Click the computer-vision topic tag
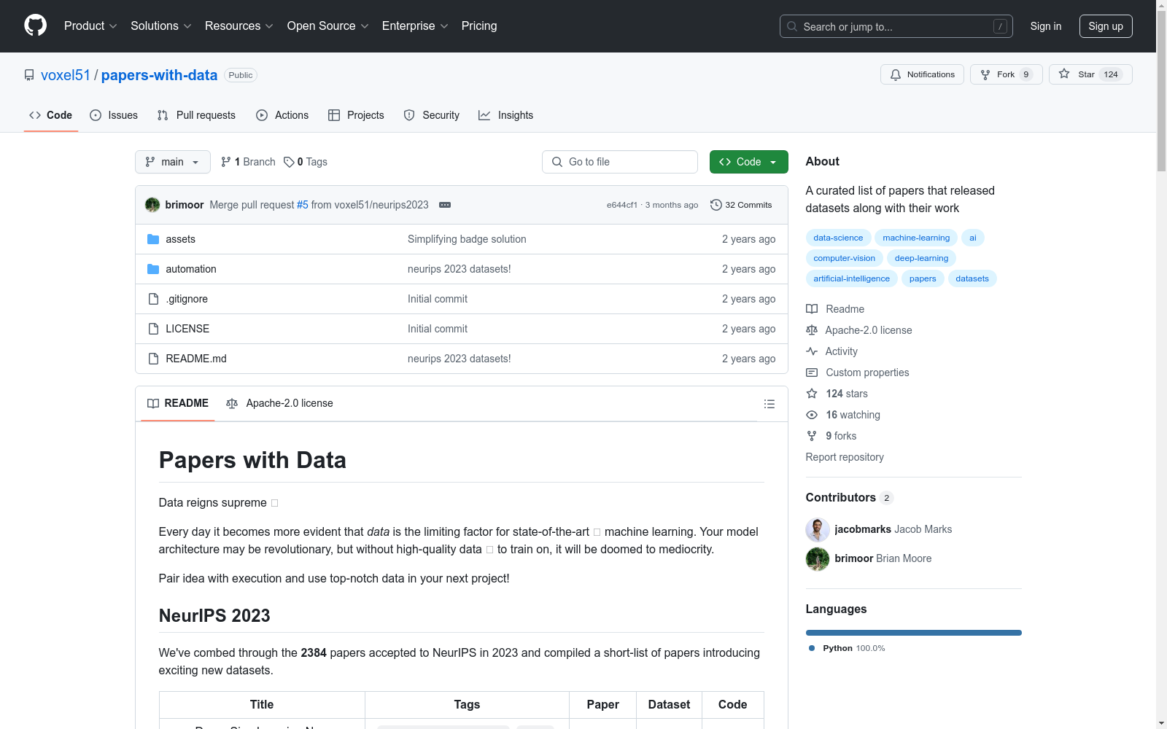The height and width of the screenshot is (729, 1167). (845, 258)
